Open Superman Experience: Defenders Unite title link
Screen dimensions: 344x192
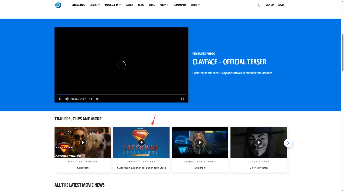141,168
